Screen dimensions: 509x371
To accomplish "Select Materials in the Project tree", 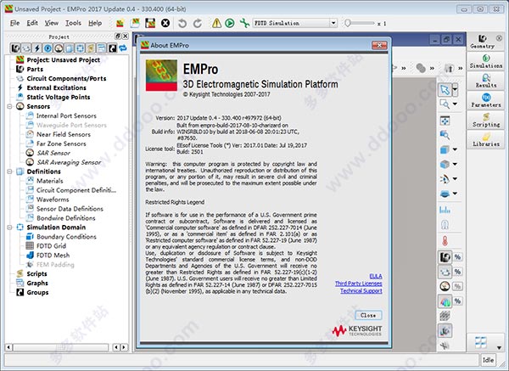I will click(x=50, y=181).
